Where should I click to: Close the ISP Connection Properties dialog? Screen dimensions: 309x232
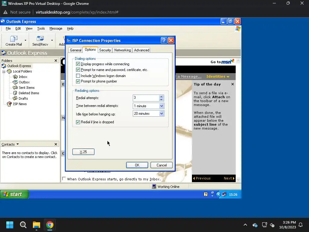(171, 40)
